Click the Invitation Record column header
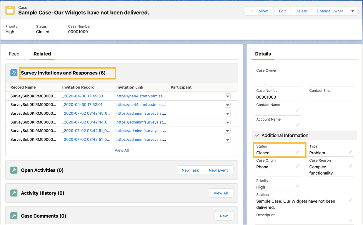The image size is (363, 225). pyautogui.click(x=79, y=87)
